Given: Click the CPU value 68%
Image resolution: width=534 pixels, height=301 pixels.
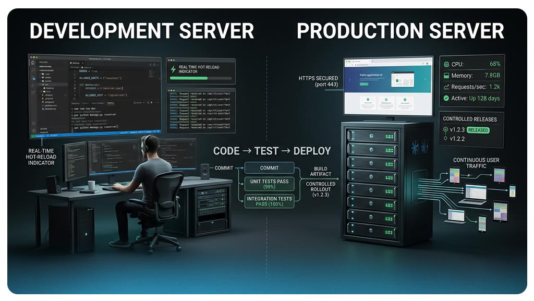Looking at the screenshot, I should (x=495, y=64).
